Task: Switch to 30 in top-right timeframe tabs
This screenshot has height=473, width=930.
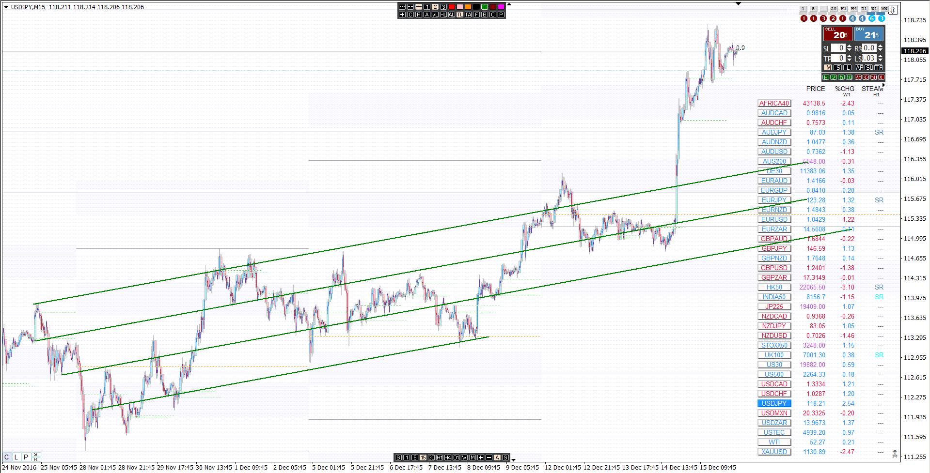Action: (834, 9)
